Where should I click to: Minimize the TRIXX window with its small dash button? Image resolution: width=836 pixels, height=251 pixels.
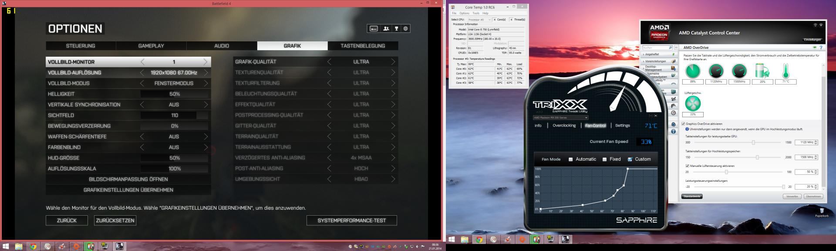[x=651, y=116]
